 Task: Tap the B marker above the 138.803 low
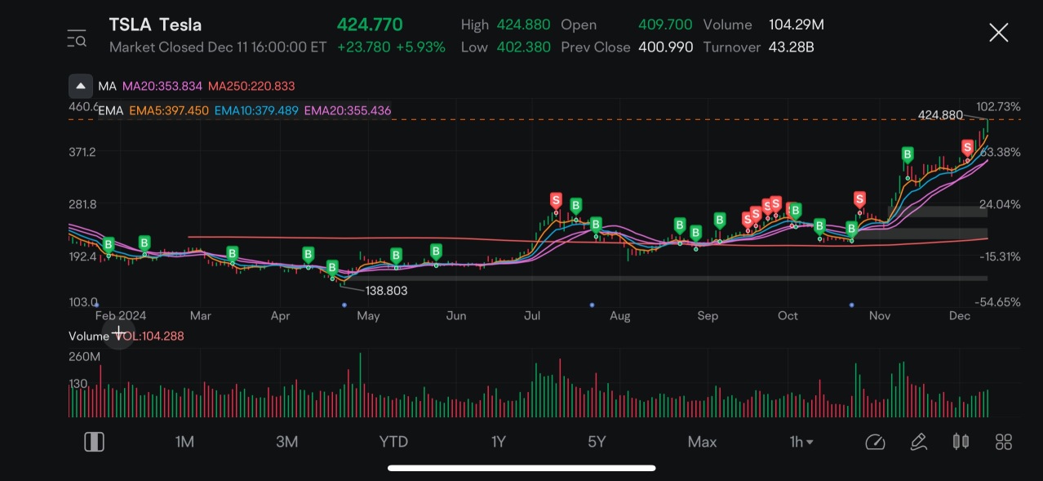coord(332,268)
